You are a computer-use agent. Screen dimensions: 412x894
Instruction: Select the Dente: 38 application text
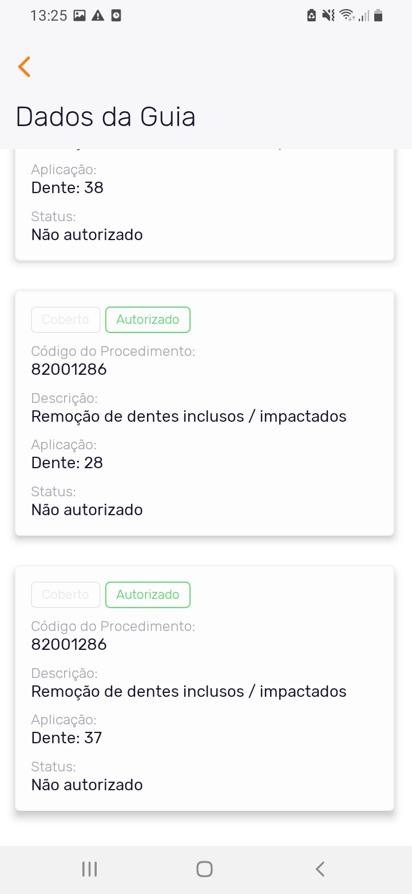click(x=68, y=188)
